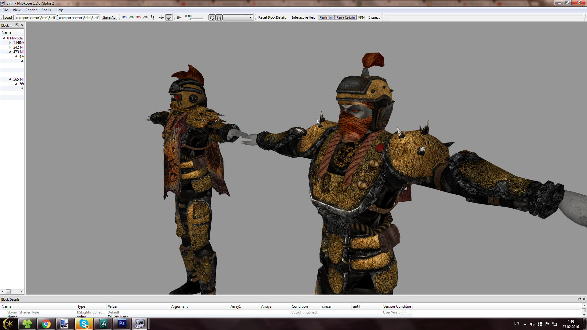Open Interactive Help

(303, 17)
